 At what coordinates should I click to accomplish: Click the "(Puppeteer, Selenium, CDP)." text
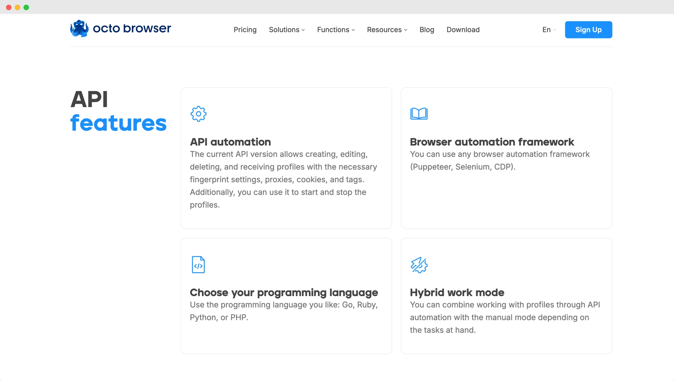click(463, 167)
